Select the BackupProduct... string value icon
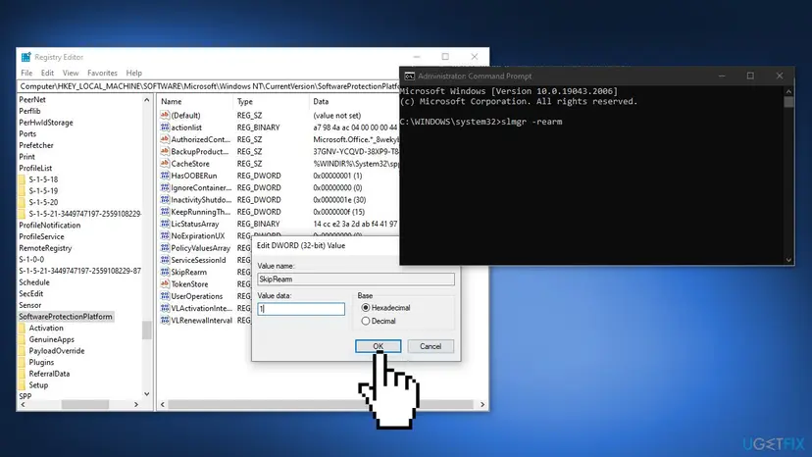Viewport: 812px width, 457px height. (x=165, y=151)
